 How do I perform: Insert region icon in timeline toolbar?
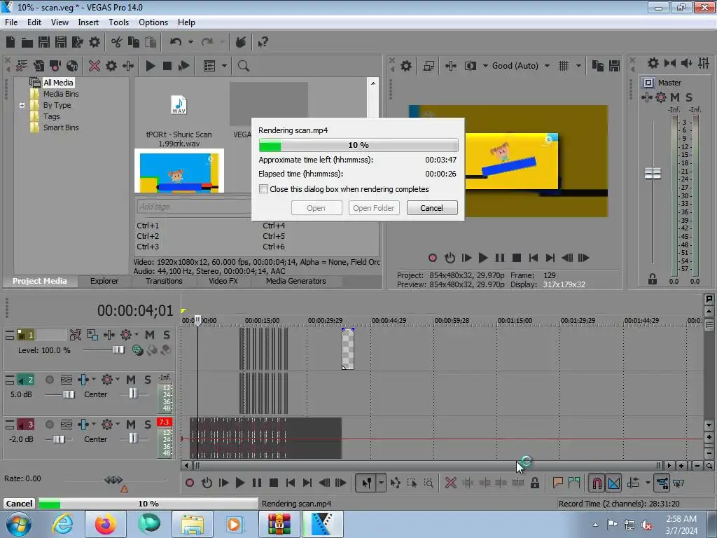(574, 483)
